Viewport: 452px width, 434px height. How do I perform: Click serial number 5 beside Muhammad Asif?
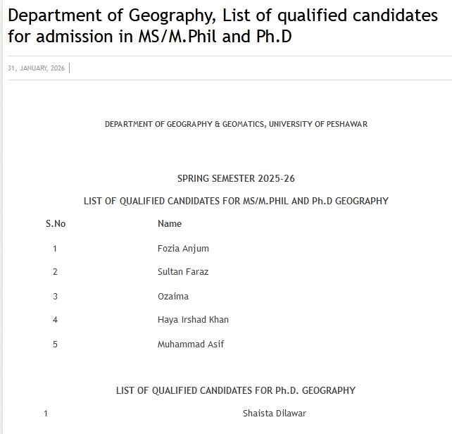pos(55,345)
